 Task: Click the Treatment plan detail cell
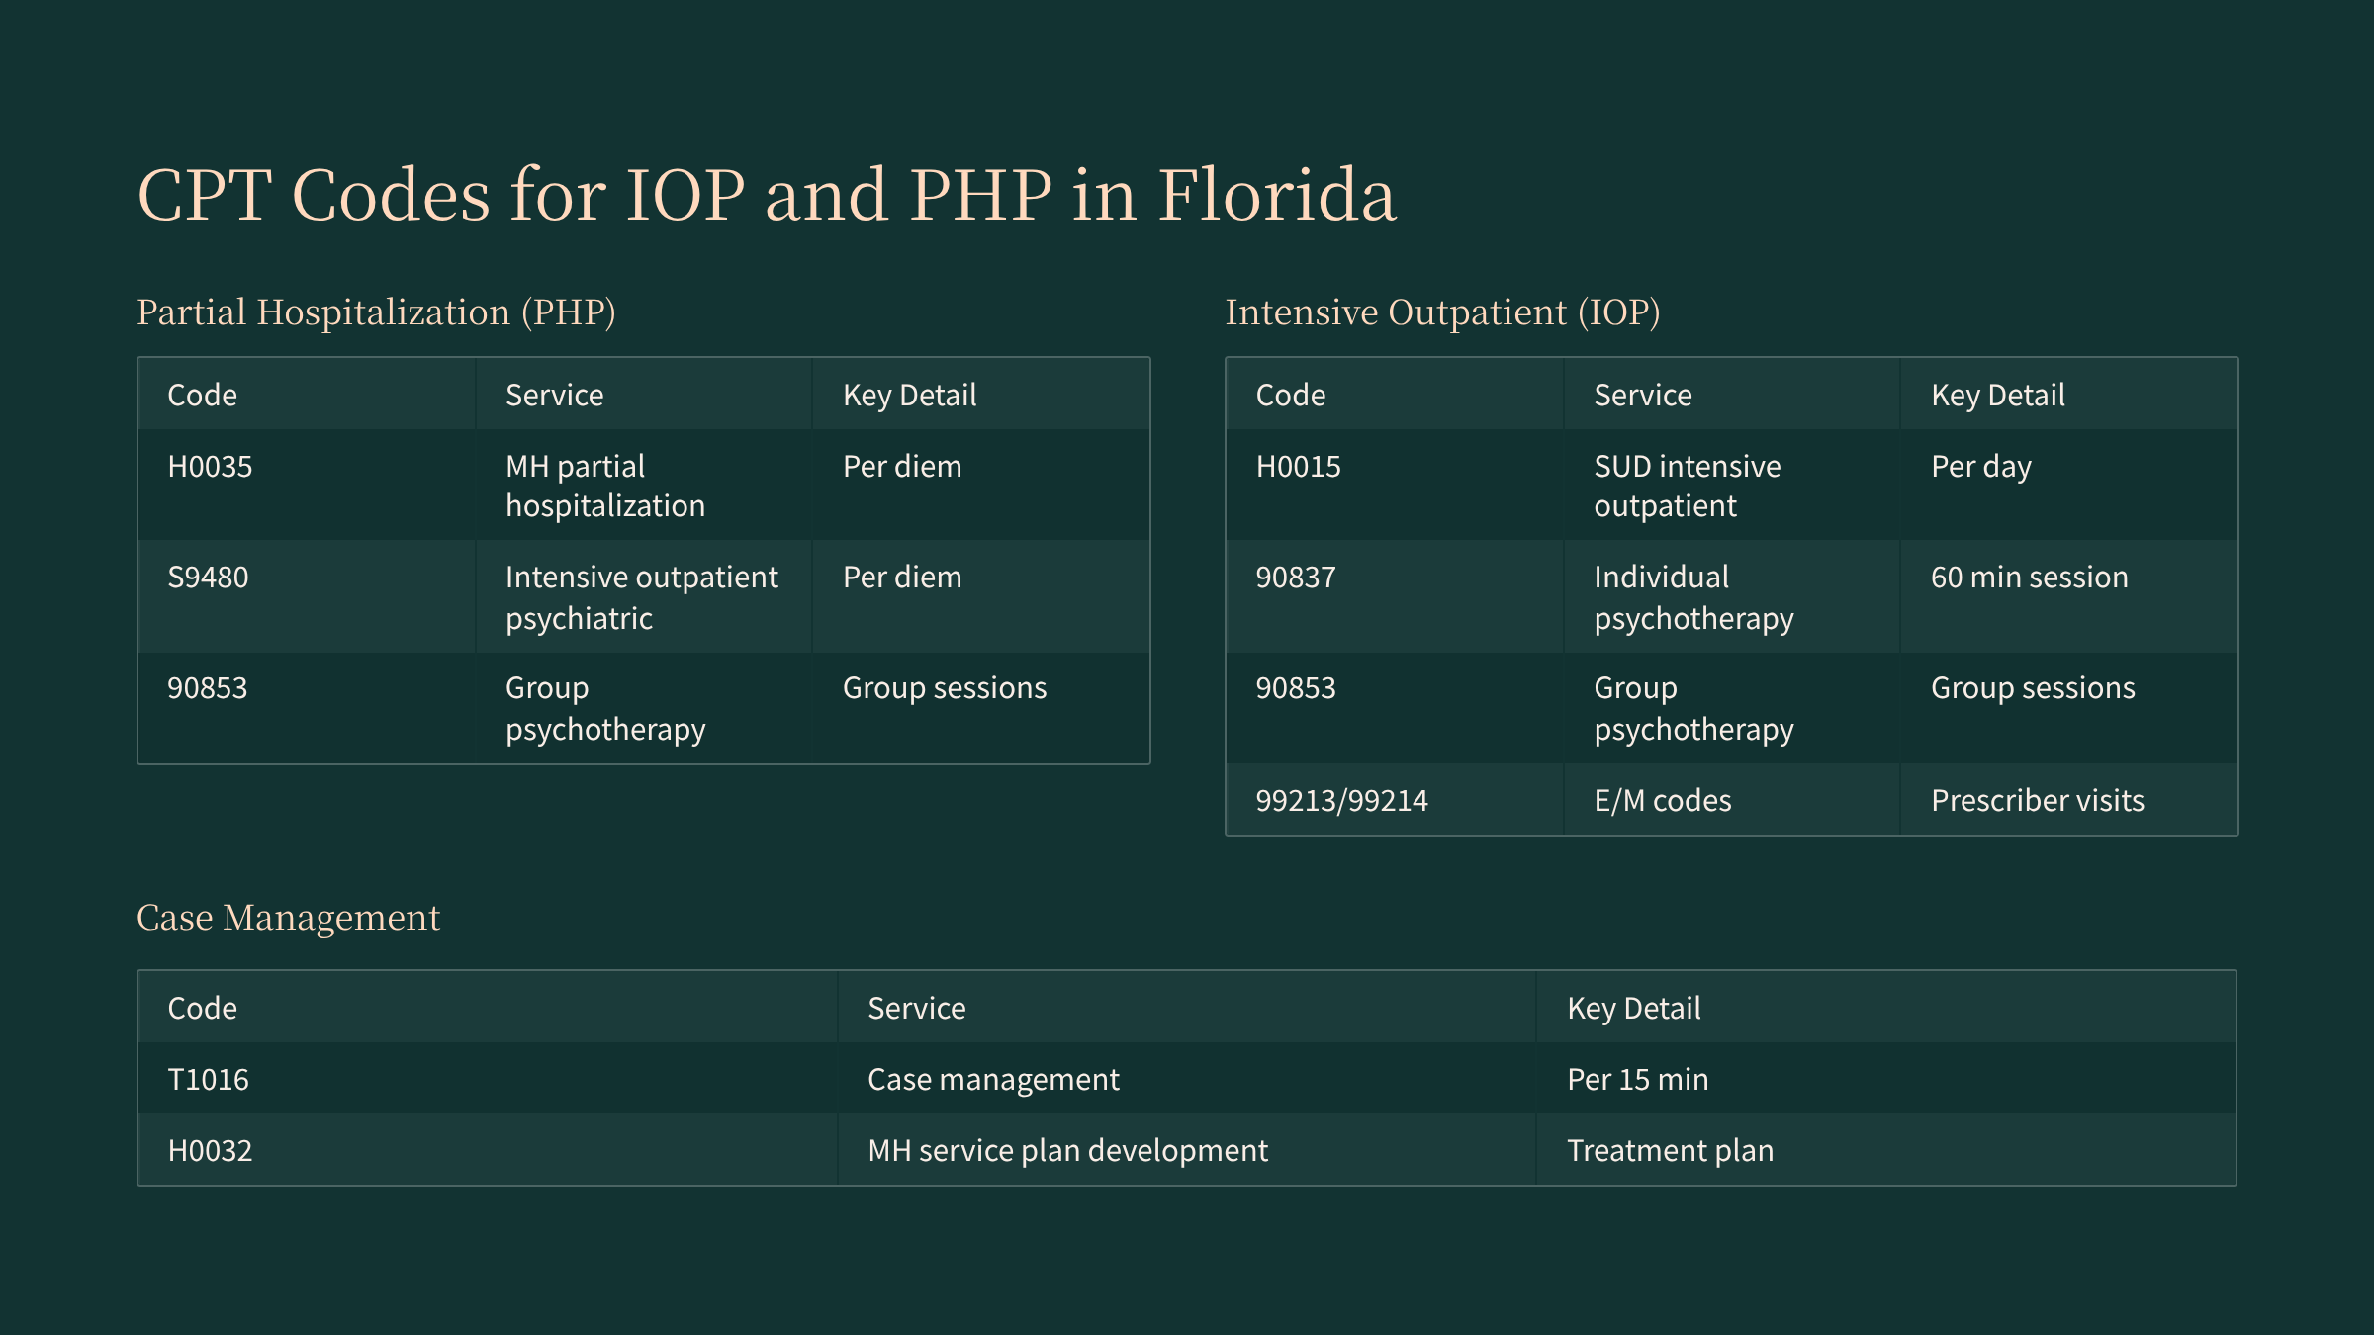click(1670, 1151)
